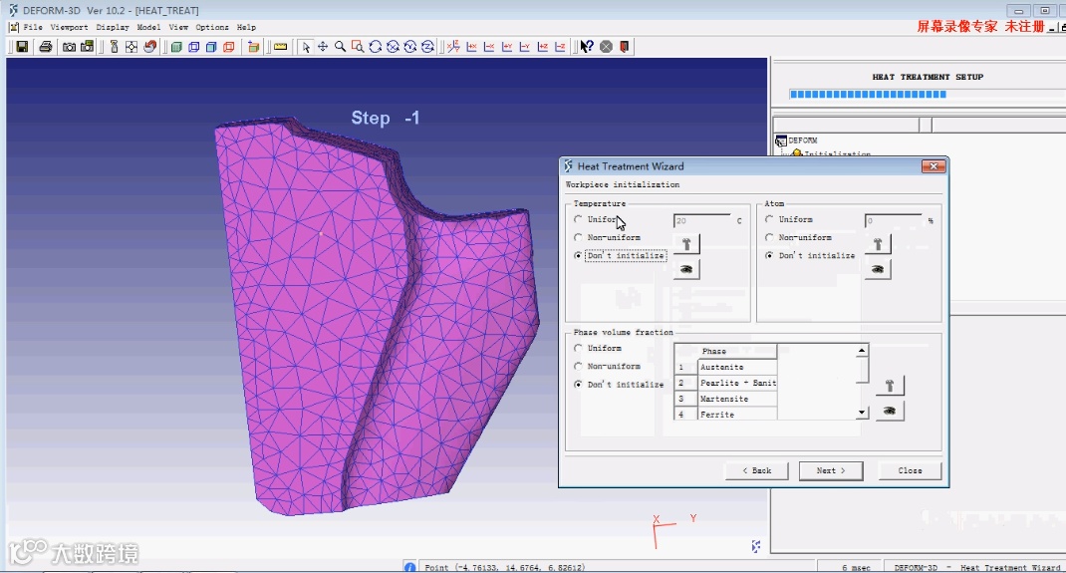
Task: Click the Next button in wizard
Action: 831,470
